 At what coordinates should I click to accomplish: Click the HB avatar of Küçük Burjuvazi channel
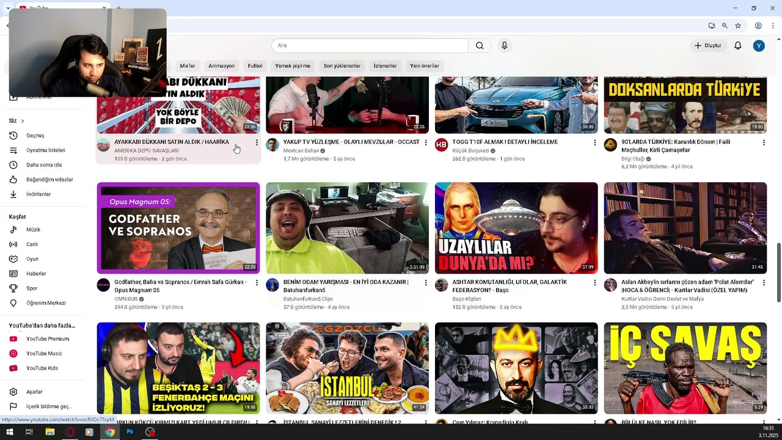click(441, 145)
